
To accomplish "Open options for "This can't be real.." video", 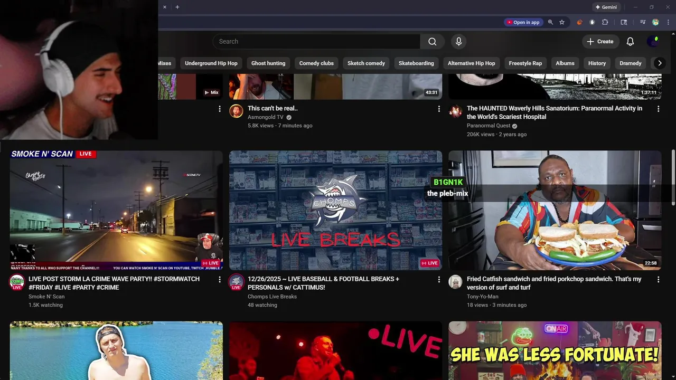I will pyautogui.click(x=438, y=109).
